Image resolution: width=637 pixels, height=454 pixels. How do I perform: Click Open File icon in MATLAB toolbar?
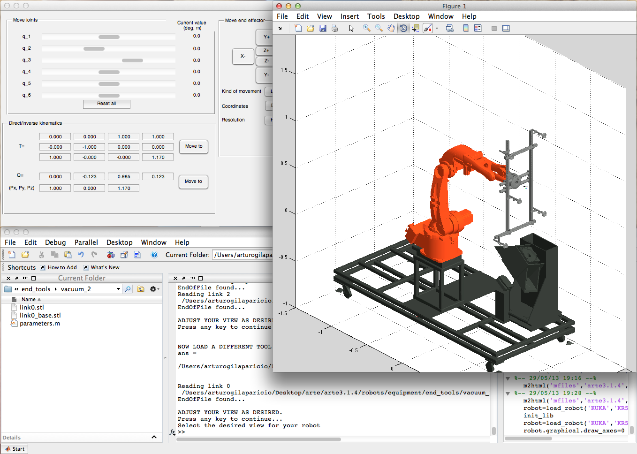pyautogui.click(x=25, y=255)
